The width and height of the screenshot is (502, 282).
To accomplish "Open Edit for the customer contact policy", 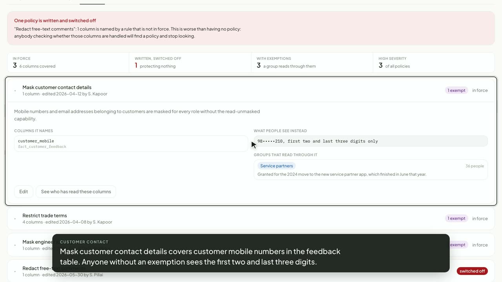I will click(24, 192).
